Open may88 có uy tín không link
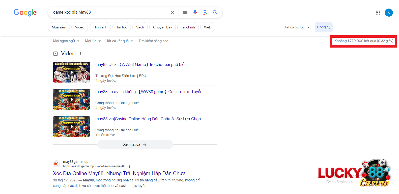This screenshot has height=194, width=399. pyautogui.click(x=151, y=92)
